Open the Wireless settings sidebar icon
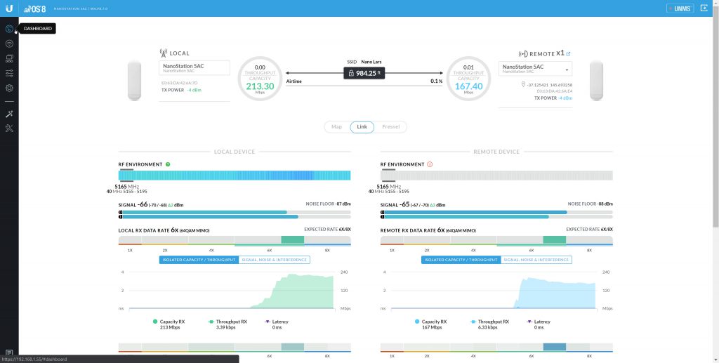719x363 pixels. pyautogui.click(x=9, y=44)
